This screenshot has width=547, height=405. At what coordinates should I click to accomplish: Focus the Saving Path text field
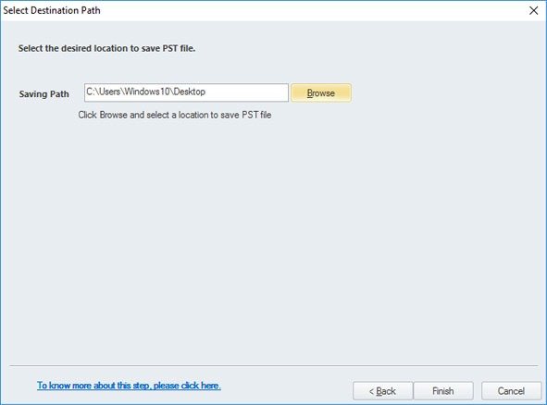coord(186,92)
